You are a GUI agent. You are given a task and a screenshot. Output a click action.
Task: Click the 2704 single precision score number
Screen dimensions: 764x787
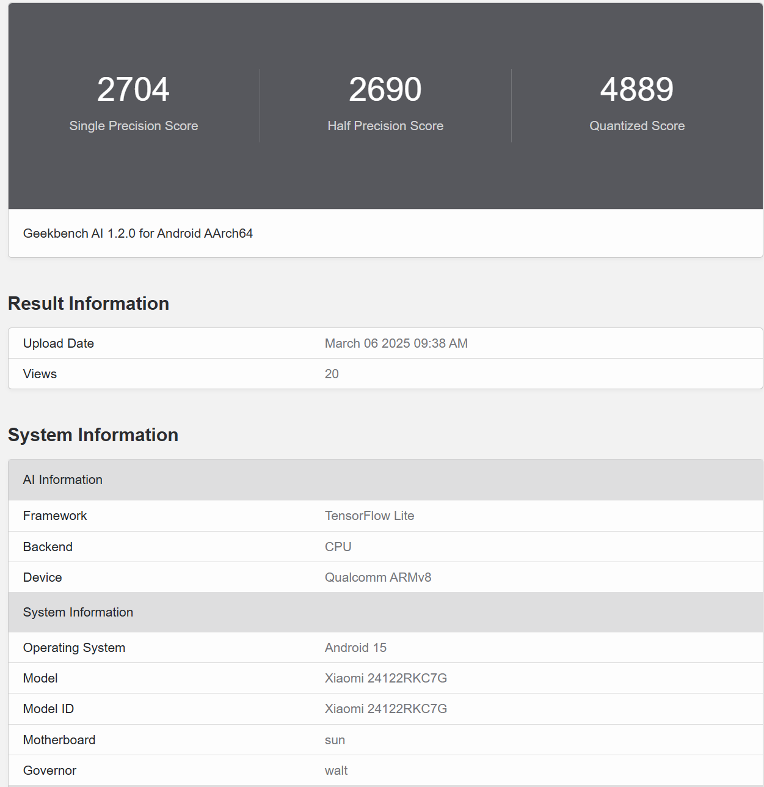click(133, 89)
